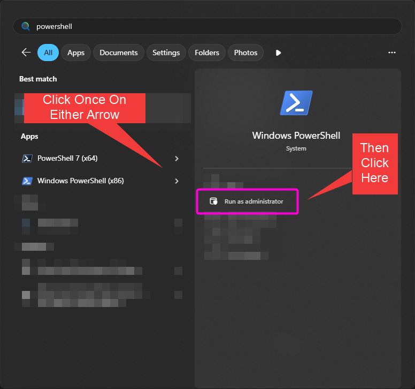Switch to the Folders filter tab
415x389 pixels.
pos(207,53)
